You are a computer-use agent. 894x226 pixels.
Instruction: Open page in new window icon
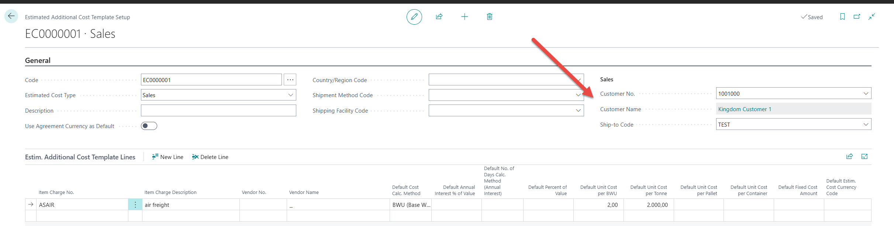tap(857, 17)
